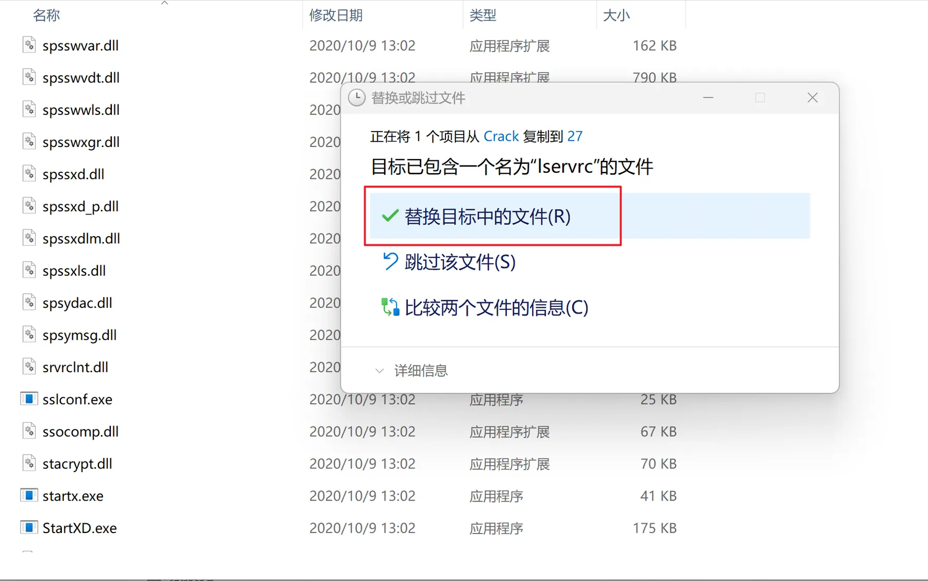Select the spssxd.dll file icon
Image resolution: width=928 pixels, height=581 pixels.
point(29,174)
